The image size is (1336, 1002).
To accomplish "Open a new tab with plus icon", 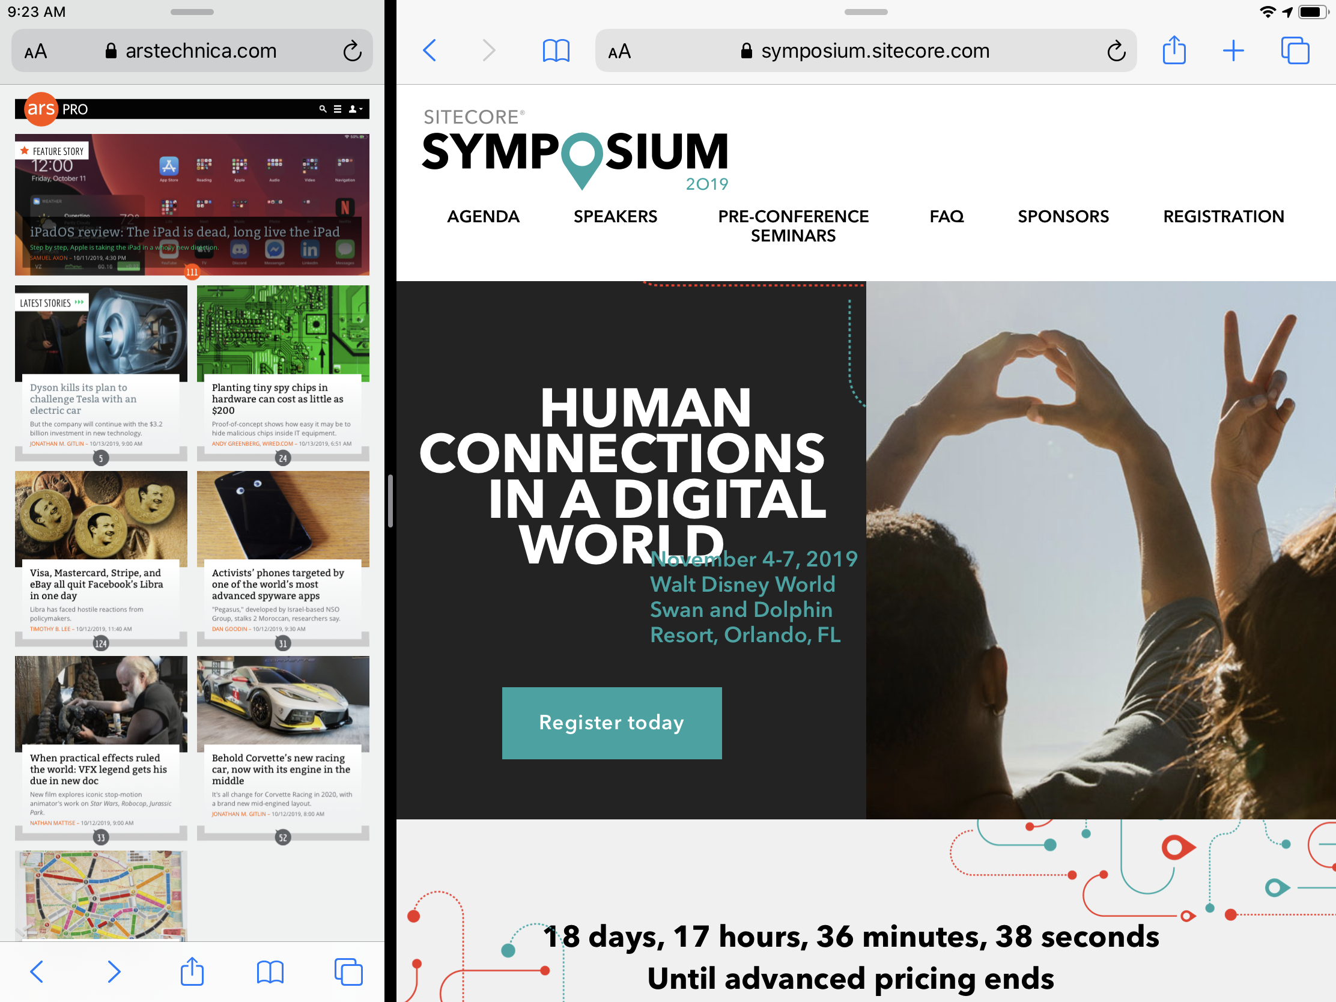I will 1233,50.
